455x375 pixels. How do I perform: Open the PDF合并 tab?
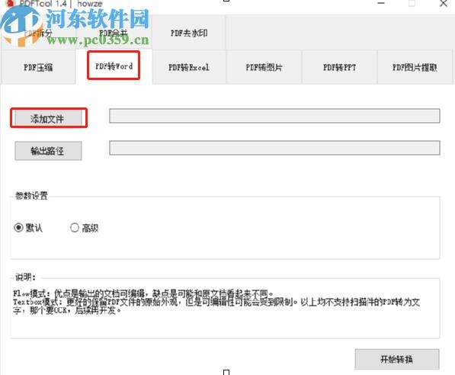[114, 33]
